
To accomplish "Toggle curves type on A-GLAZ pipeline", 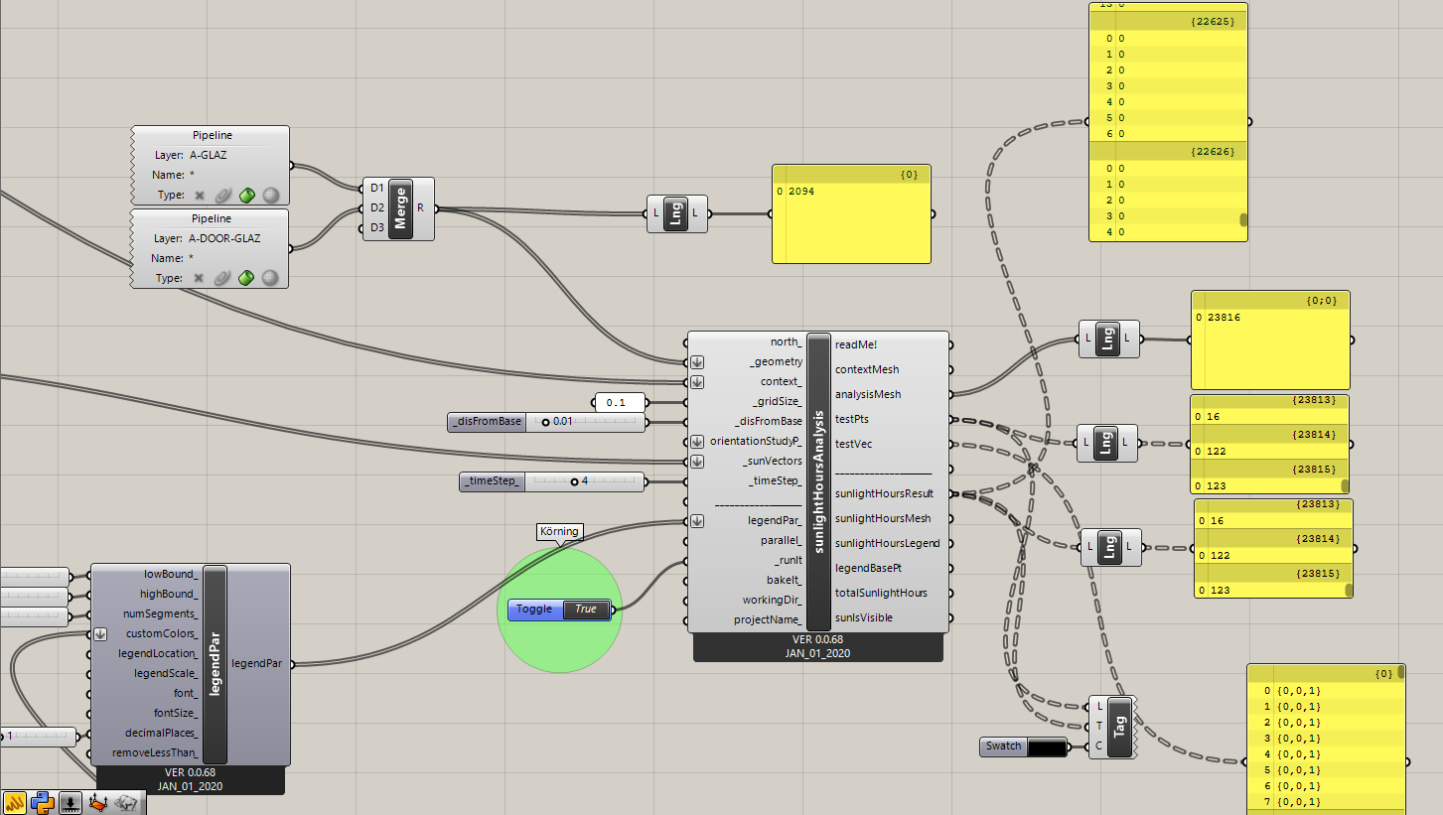I will click(222, 196).
